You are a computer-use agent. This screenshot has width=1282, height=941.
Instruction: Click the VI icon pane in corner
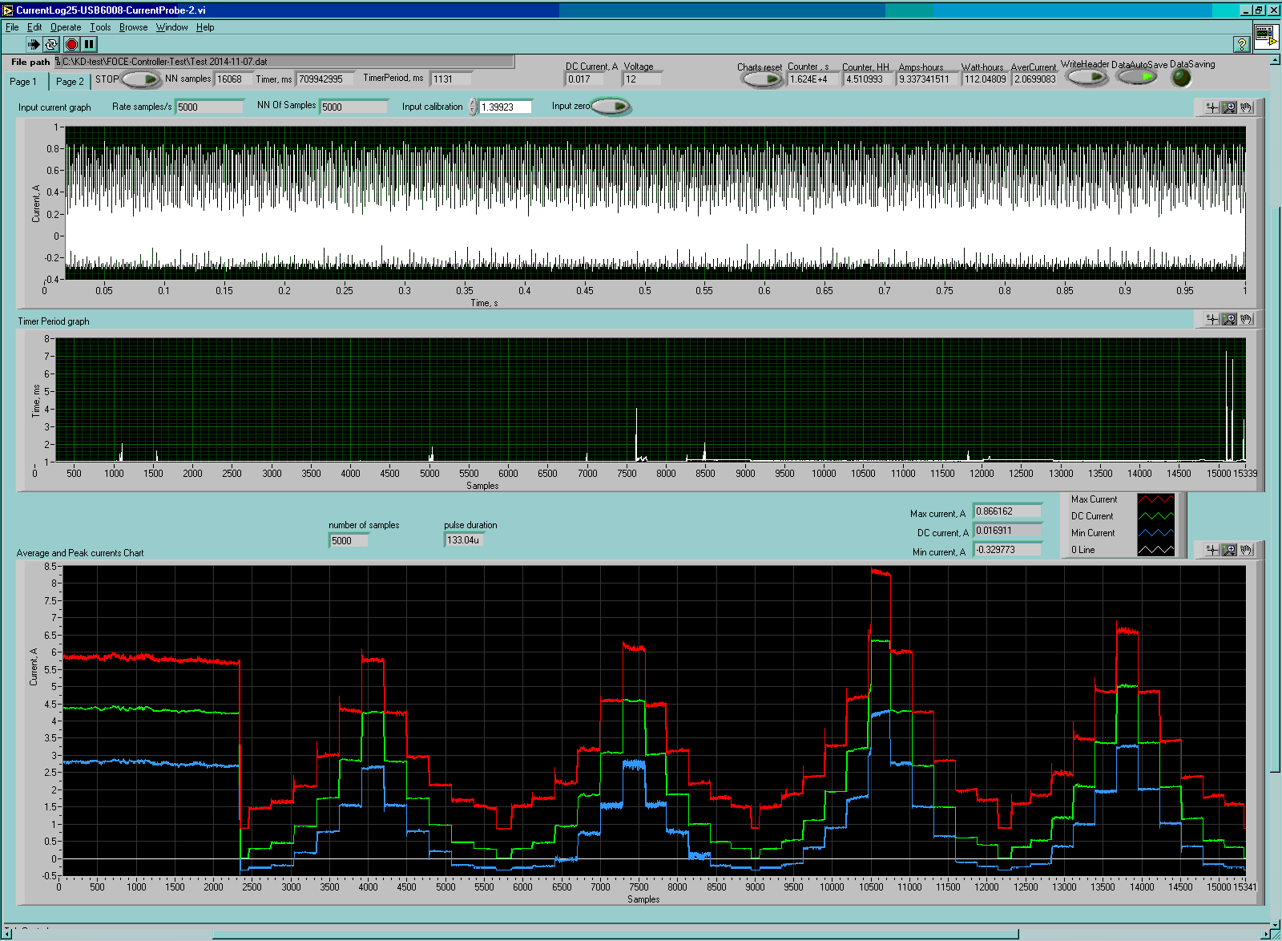pos(1267,36)
